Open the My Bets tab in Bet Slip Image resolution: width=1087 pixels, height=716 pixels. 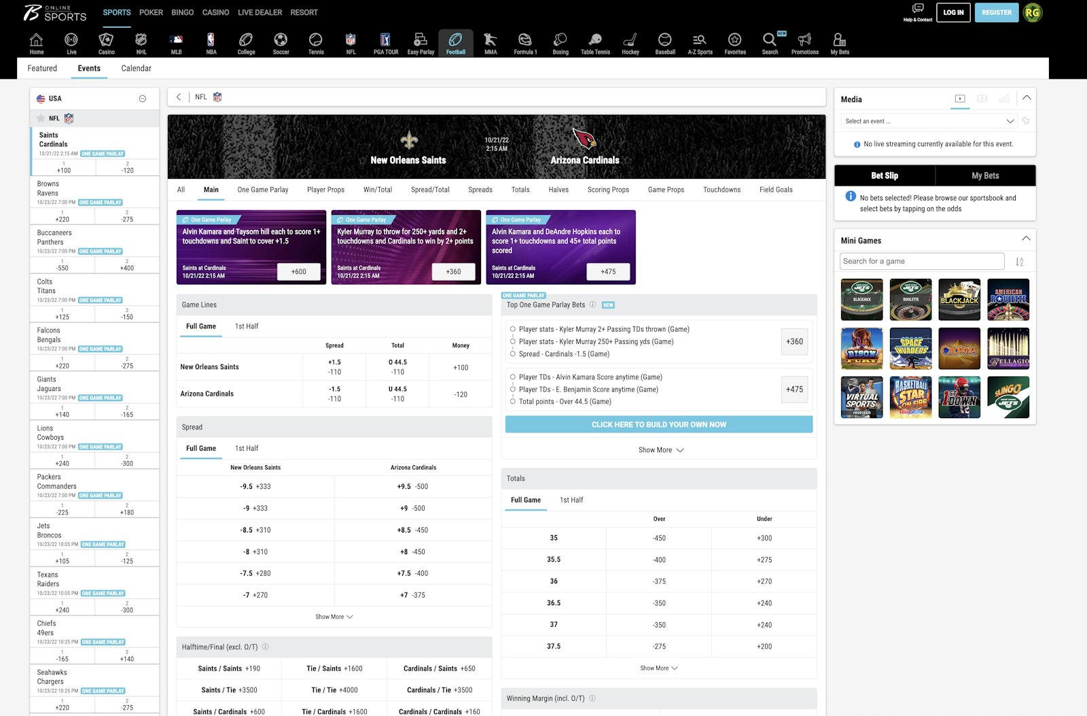click(x=985, y=175)
